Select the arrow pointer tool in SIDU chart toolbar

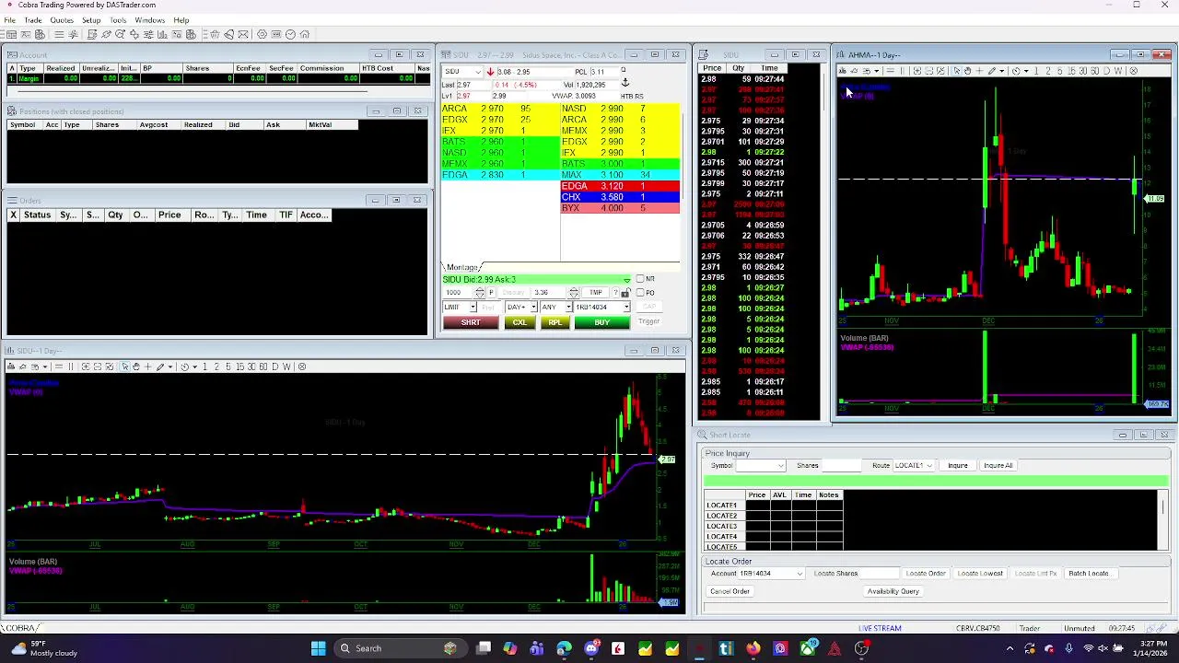click(124, 366)
